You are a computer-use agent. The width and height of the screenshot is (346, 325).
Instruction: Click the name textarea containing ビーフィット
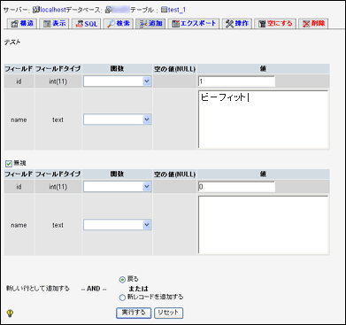tap(263, 120)
